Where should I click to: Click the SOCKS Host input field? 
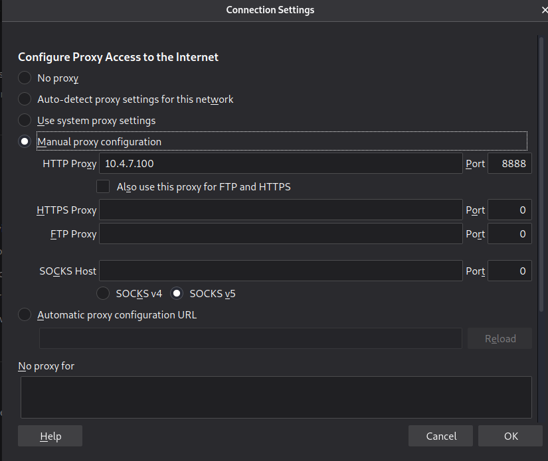click(x=280, y=271)
